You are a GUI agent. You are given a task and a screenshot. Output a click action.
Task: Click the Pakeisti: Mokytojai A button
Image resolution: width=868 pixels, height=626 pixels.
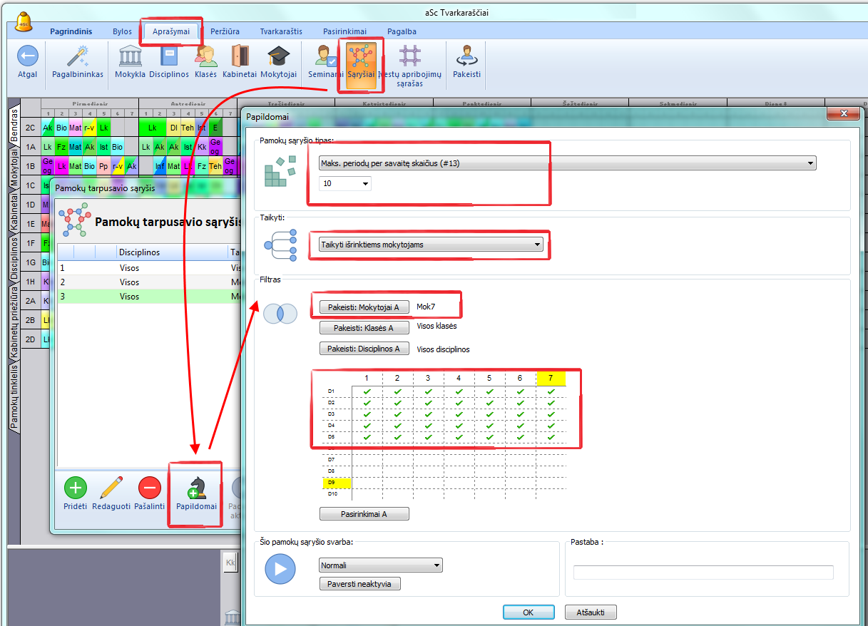pos(364,307)
